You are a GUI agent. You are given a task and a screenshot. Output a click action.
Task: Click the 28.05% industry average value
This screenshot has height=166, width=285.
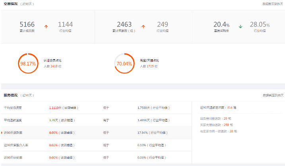[x=259, y=25]
